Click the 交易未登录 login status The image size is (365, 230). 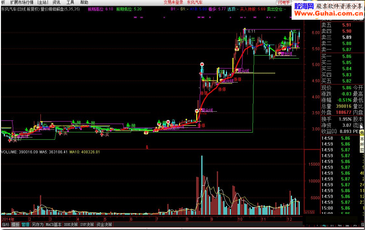pyautogui.click(x=173, y=2)
